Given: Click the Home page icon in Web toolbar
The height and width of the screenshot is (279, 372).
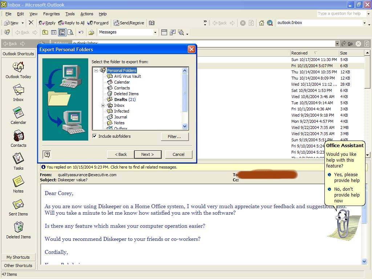Looking at the screenshot, I should [262, 23].
